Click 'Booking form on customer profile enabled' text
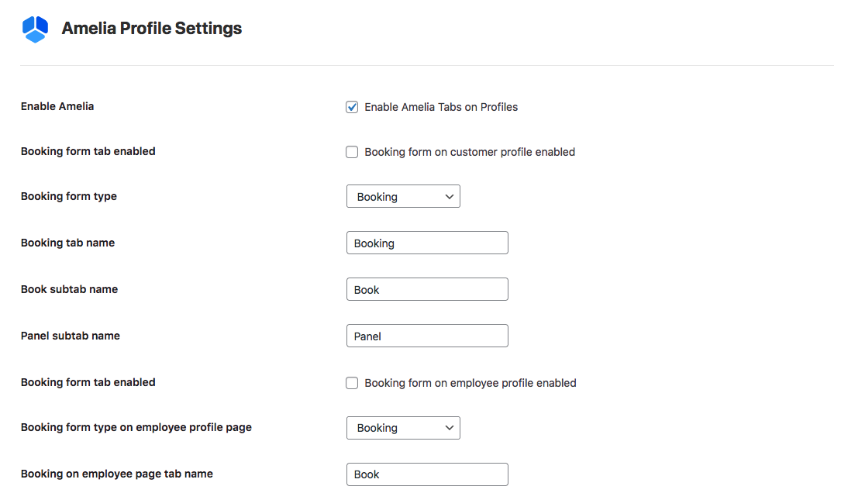 (470, 152)
